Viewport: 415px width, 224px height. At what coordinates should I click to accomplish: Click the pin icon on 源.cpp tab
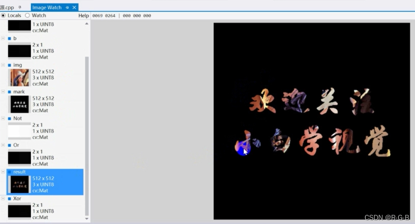20,7
